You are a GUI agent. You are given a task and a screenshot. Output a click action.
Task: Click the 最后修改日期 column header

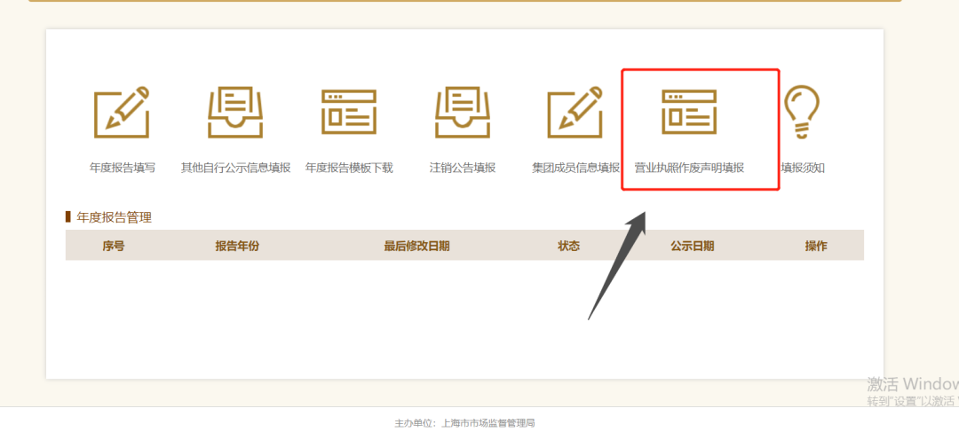417,247
